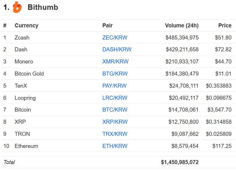The image size is (236, 171).
Task: Select the Zcash currency name
Action: pos(22,37)
